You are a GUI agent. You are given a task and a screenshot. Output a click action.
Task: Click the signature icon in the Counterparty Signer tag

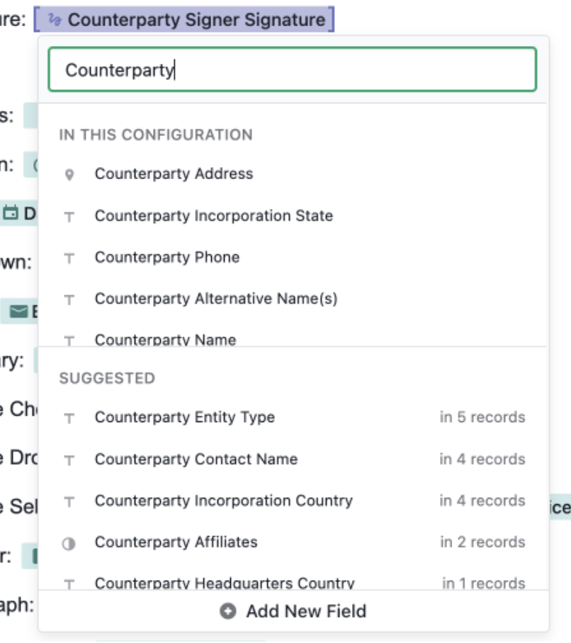click(55, 20)
